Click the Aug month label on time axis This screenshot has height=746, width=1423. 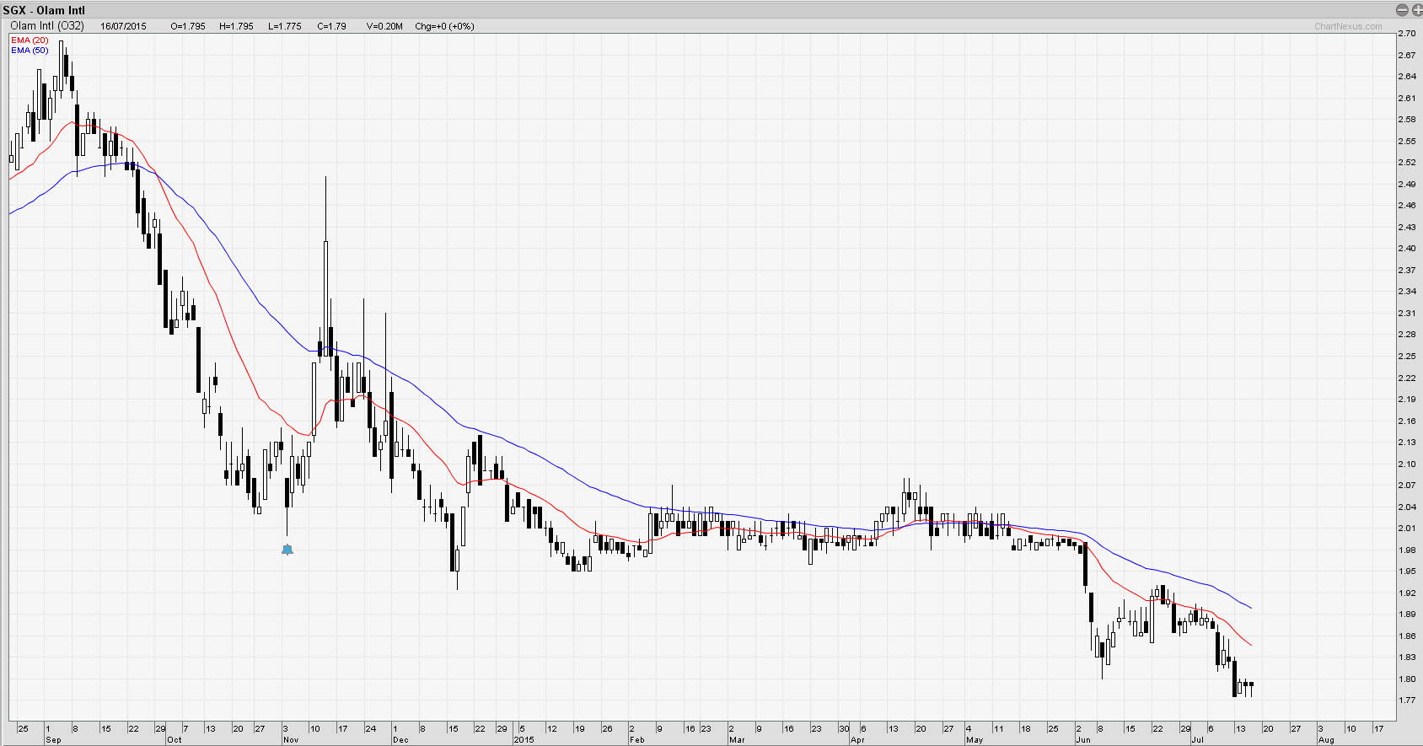click(1326, 740)
